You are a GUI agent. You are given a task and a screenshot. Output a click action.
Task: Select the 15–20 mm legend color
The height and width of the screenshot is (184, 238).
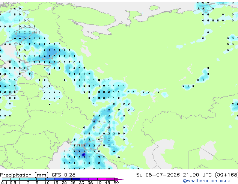(59, 179)
